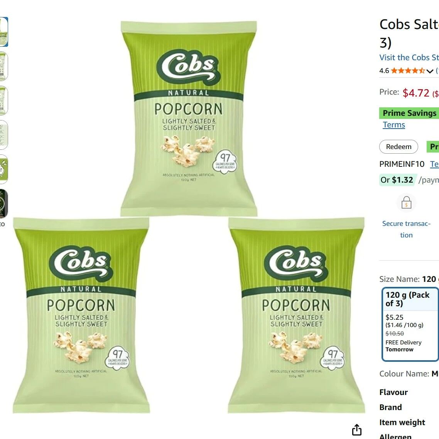Select the fifth product thumbnail

pos(3,169)
